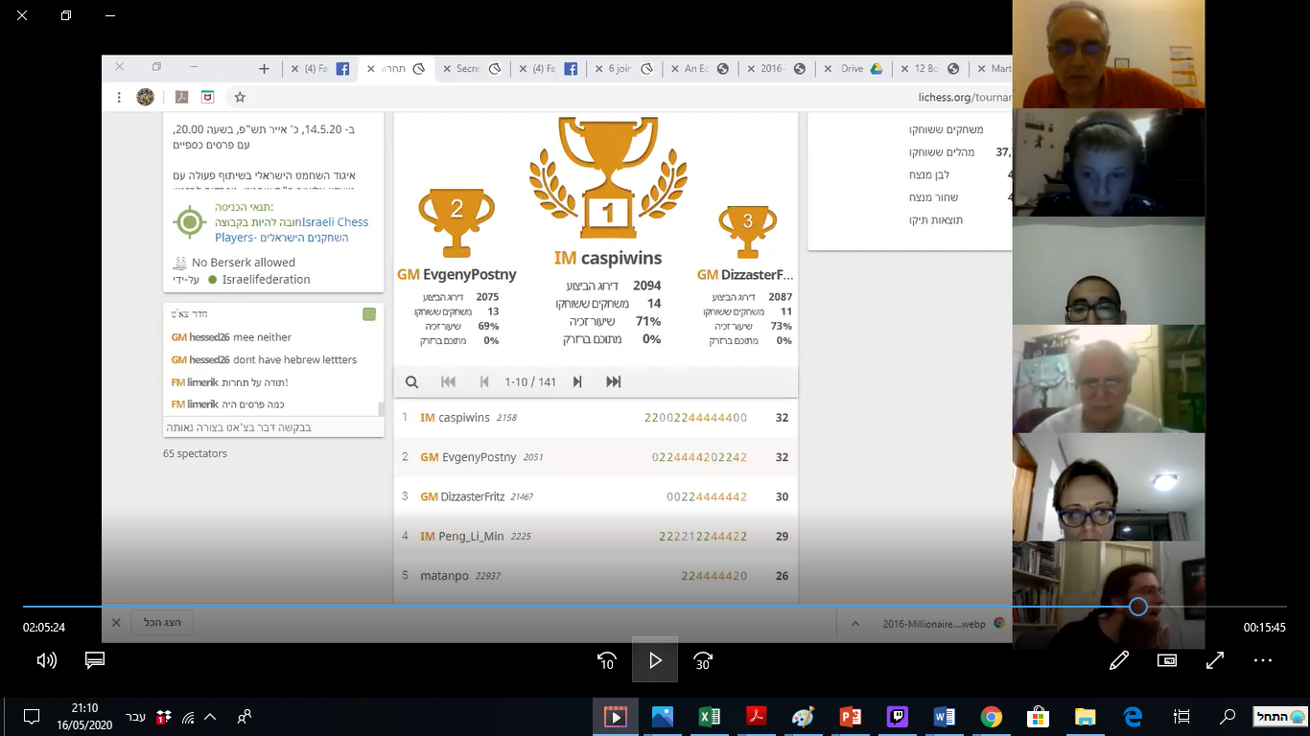Open Adobe Acrobat from taskbar
1310x736 pixels.
pos(756,717)
